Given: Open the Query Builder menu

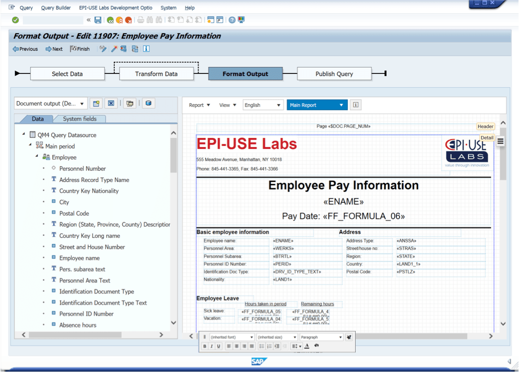Looking at the screenshot, I should 56,7.
